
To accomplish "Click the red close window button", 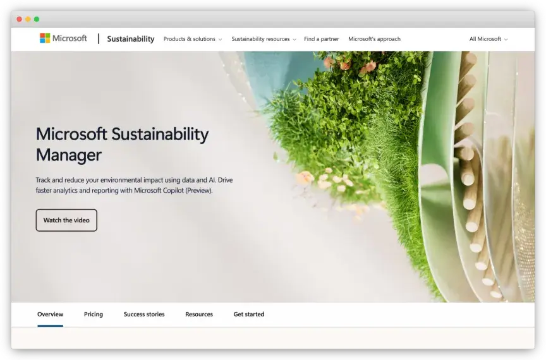I will coord(19,19).
